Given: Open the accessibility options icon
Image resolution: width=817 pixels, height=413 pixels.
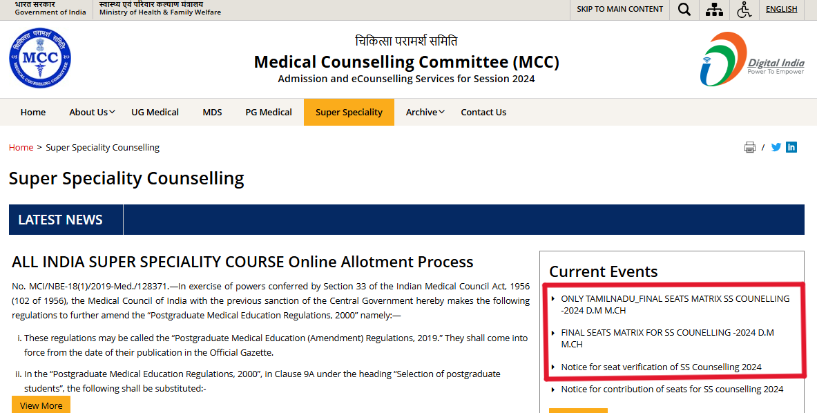Looking at the screenshot, I should click(744, 10).
